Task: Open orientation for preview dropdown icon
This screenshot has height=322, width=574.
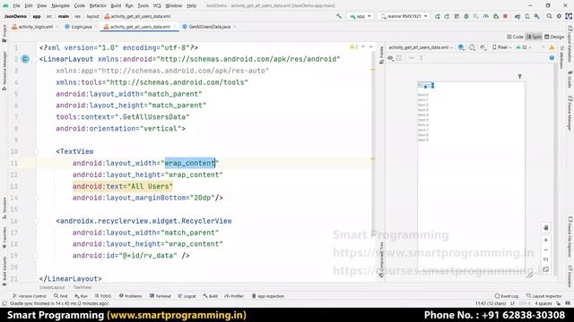Action: [x=473, y=47]
